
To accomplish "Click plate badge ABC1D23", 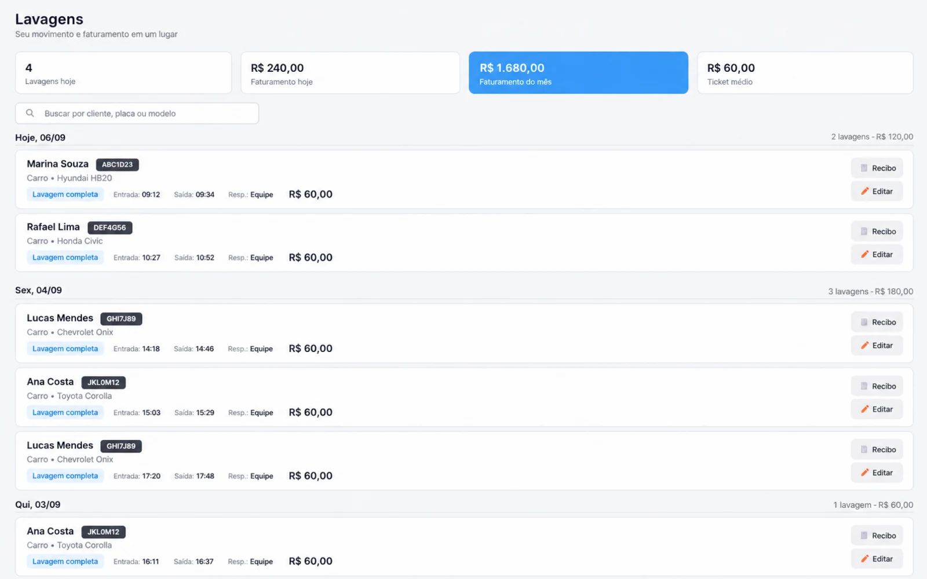I will [x=117, y=164].
